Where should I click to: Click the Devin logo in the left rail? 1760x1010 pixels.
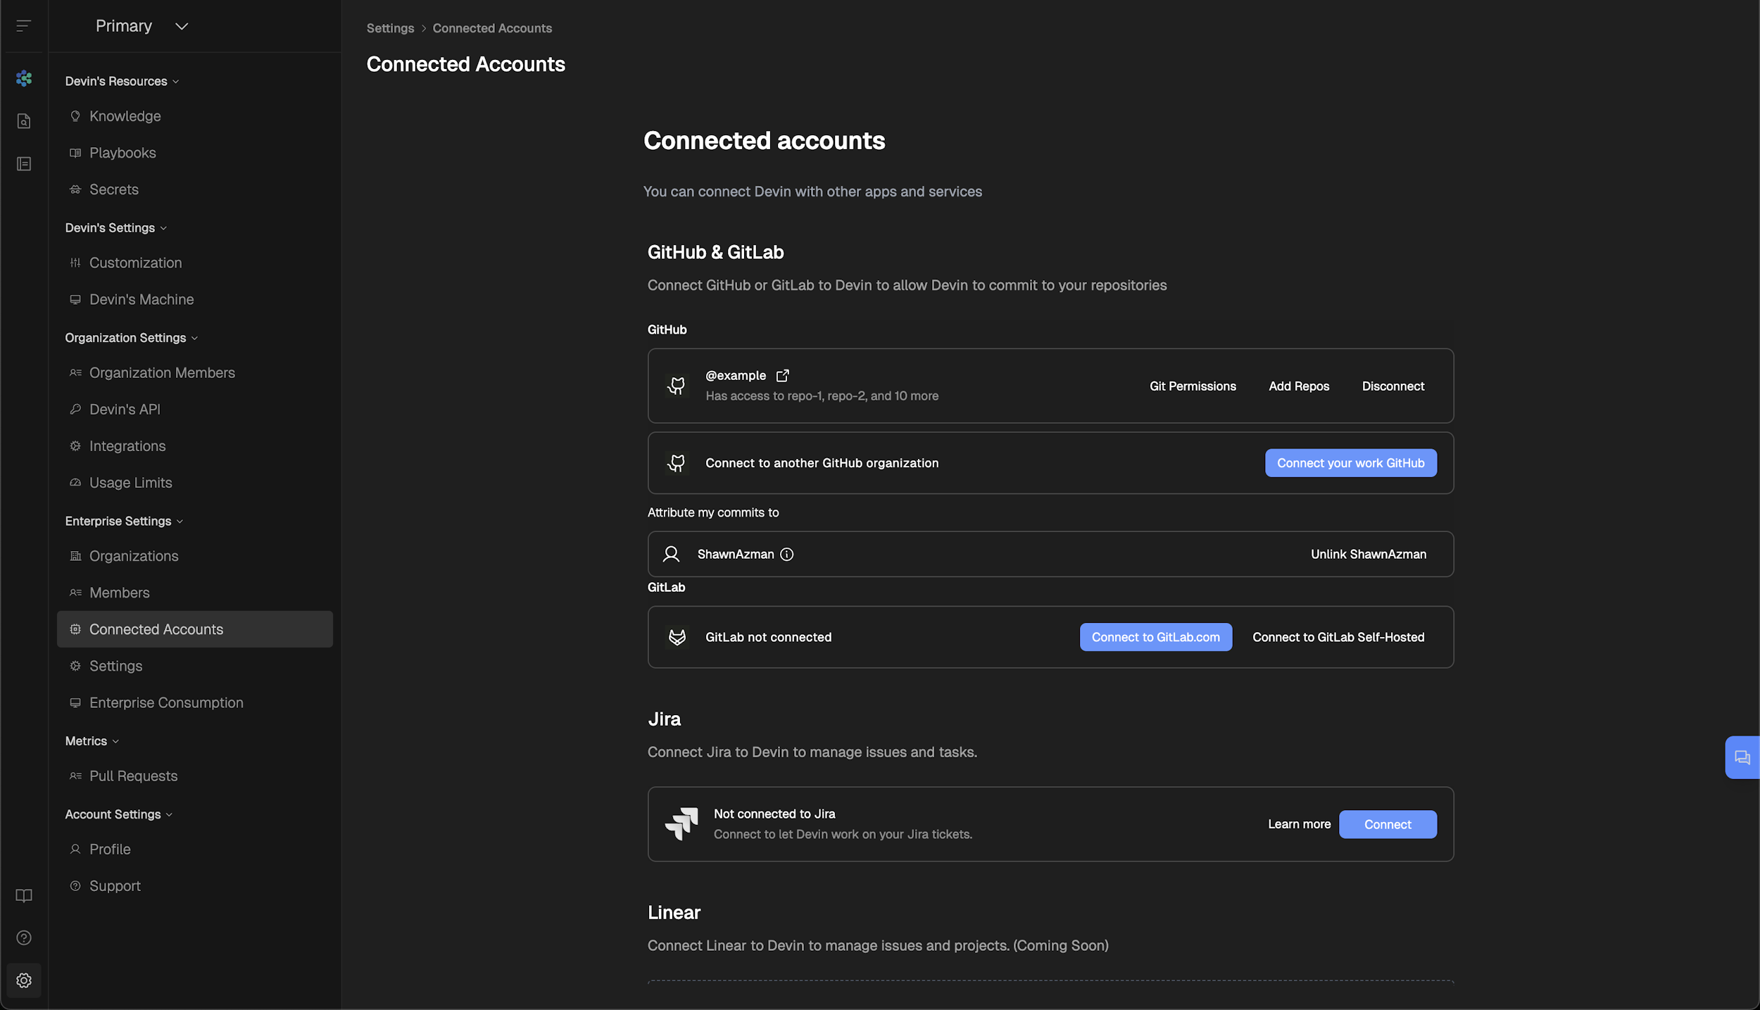click(23, 79)
